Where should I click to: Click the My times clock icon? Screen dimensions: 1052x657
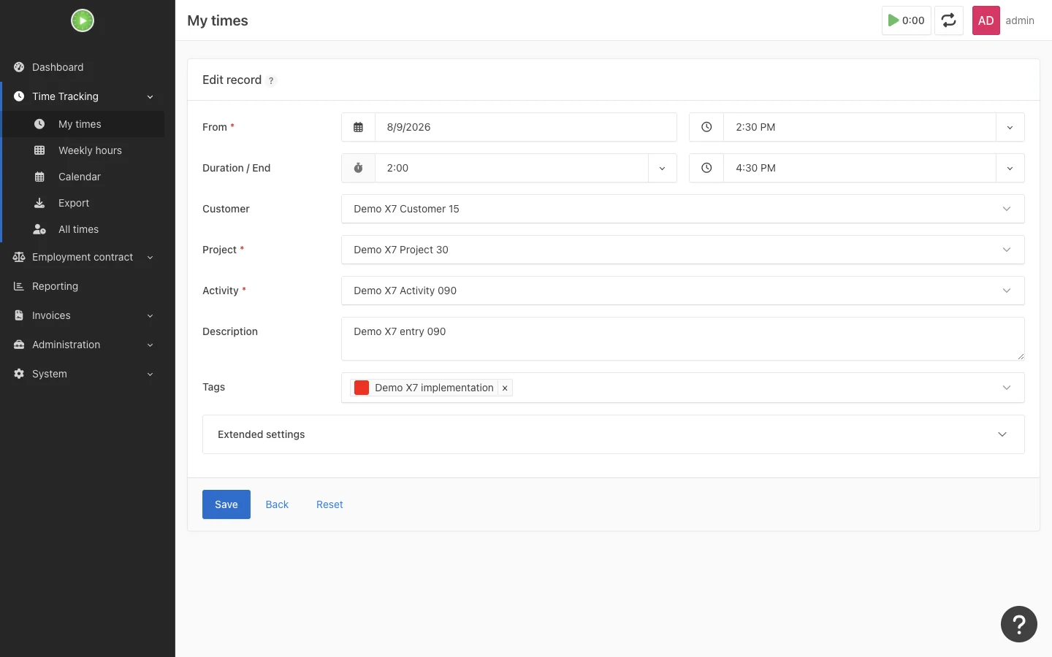(39, 124)
